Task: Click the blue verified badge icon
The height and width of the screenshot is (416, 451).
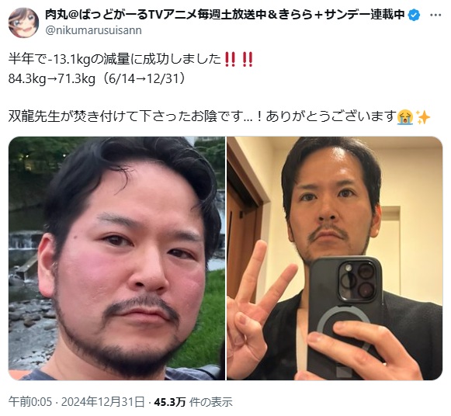Action: (x=414, y=15)
